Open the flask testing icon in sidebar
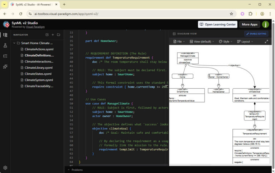The image size is (275, 173). pyautogui.click(x=5, y=45)
